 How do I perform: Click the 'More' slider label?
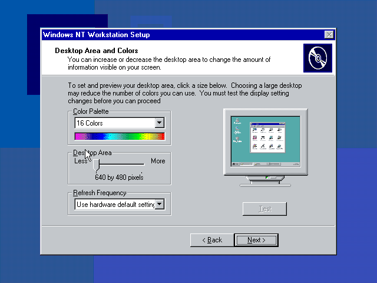158,161
